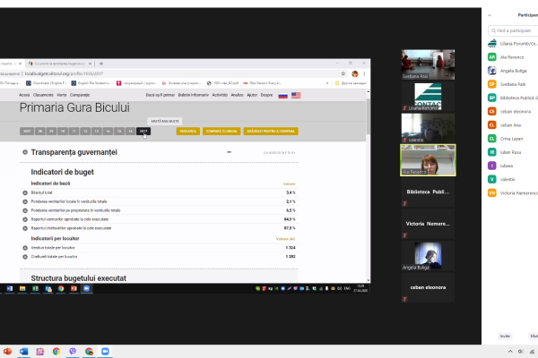Switch site language with the US flag
The image size is (538, 358).
point(296,95)
